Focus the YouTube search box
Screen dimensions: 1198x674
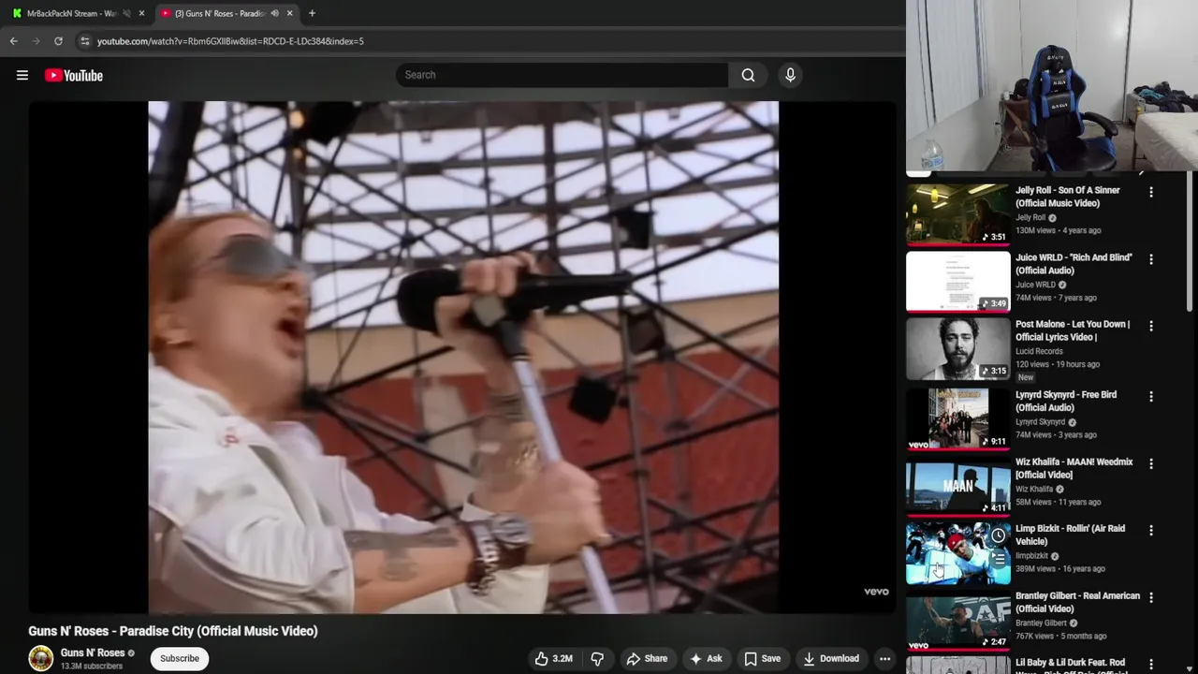(x=562, y=75)
